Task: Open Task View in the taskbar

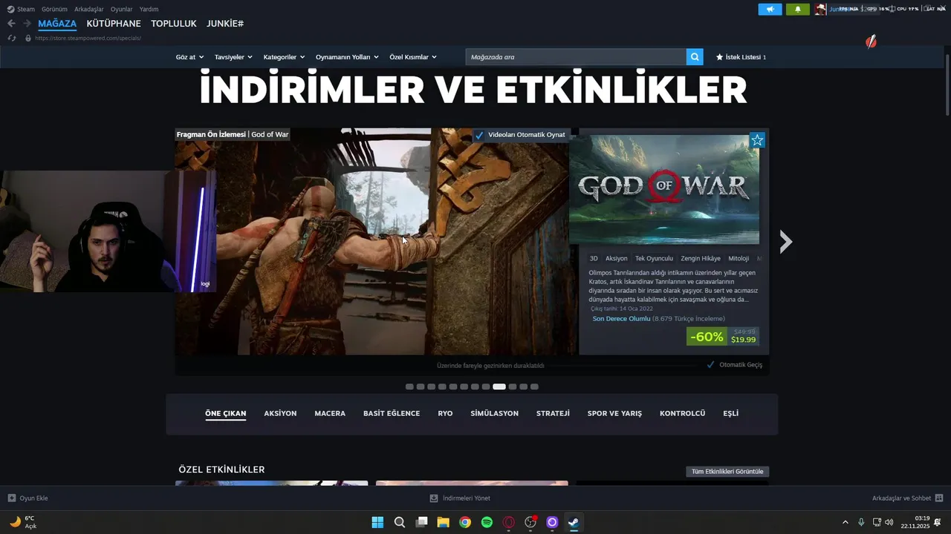Action: [421, 522]
